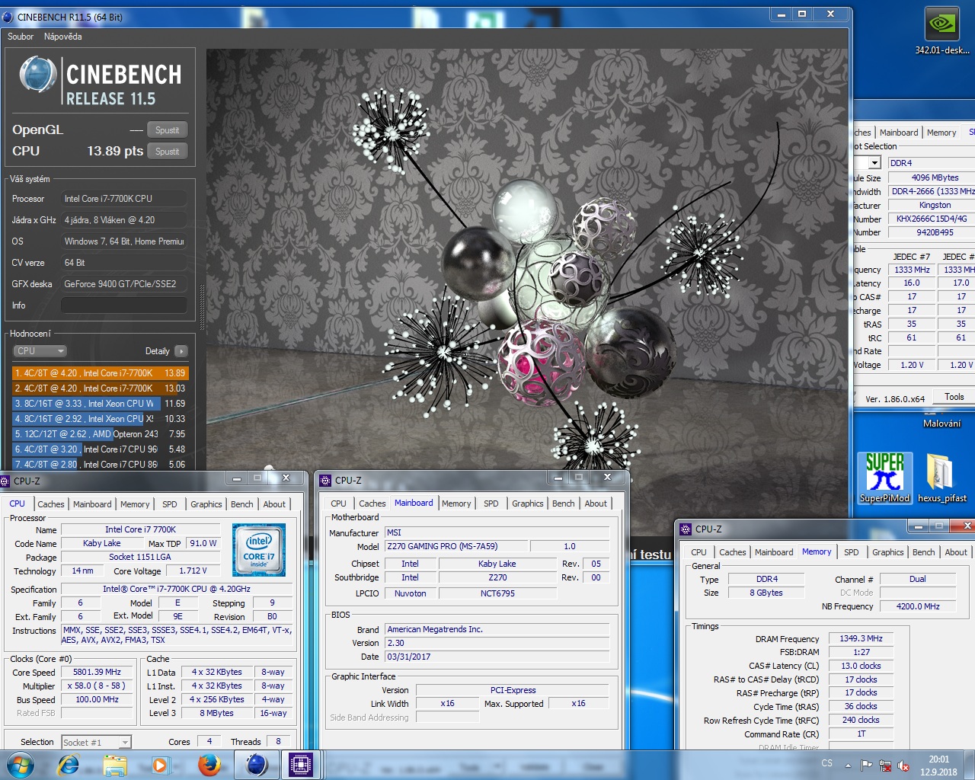Open the 342.01-desk NVIDIA desktop icon
This screenshot has width=975, height=780.
(x=942, y=31)
